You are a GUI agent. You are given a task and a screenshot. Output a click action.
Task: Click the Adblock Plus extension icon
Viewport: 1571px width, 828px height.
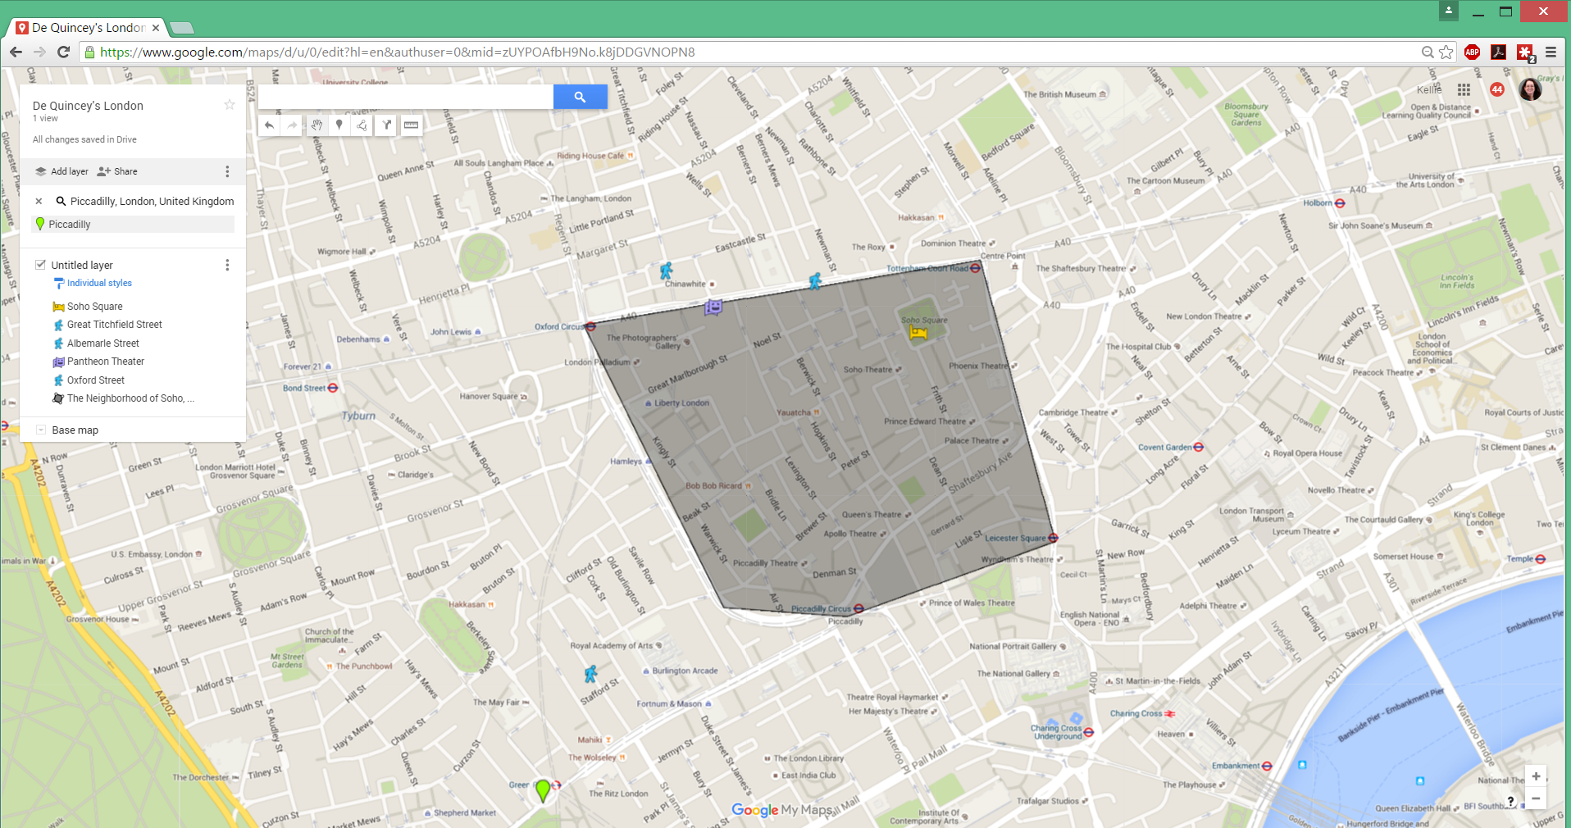[x=1473, y=52]
